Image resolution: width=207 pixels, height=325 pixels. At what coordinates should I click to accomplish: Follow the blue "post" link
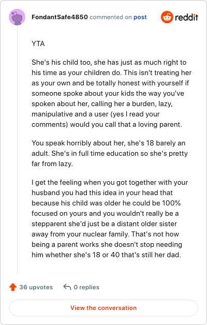(x=140, y=17)
